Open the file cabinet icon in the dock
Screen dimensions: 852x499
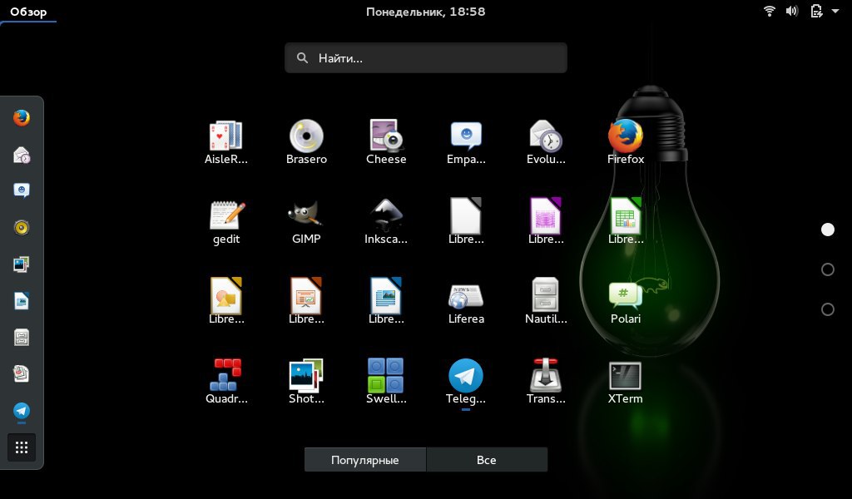click(21, 337)
